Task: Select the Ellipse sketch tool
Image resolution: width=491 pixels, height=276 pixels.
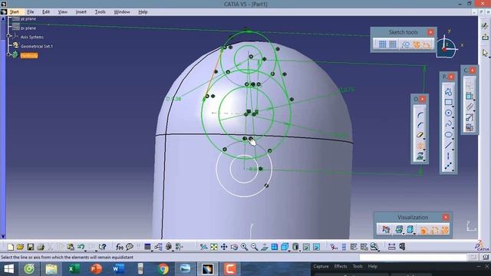Action: click(448, 135)
